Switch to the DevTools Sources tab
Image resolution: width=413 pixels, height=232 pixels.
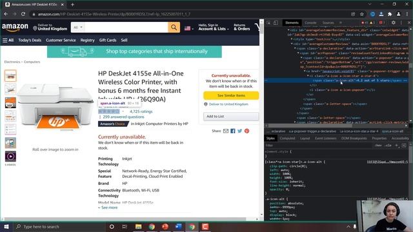pyautogui.click(x=328, y=23)
